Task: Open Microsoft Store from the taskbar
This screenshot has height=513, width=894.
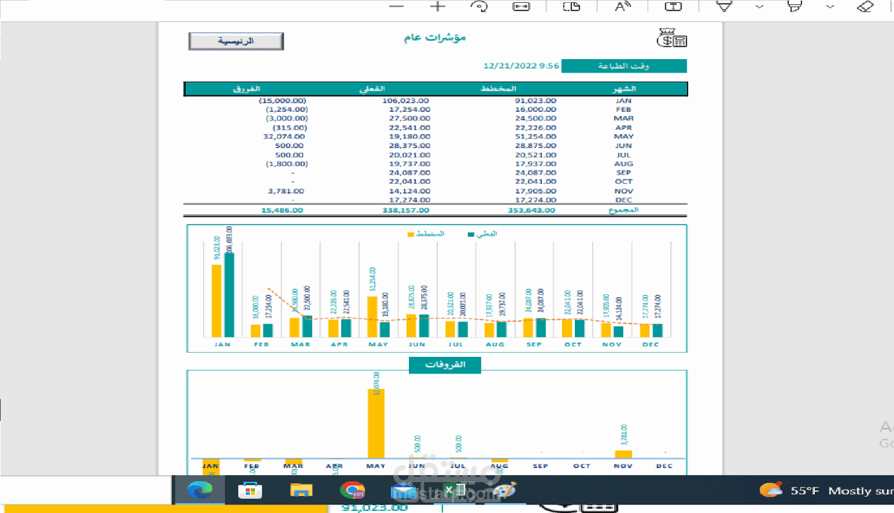Action: [x=250, y=490]
